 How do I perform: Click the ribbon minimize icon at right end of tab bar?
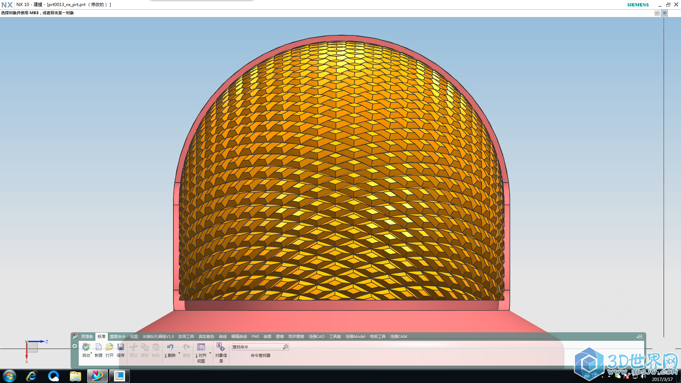[640, 337]
